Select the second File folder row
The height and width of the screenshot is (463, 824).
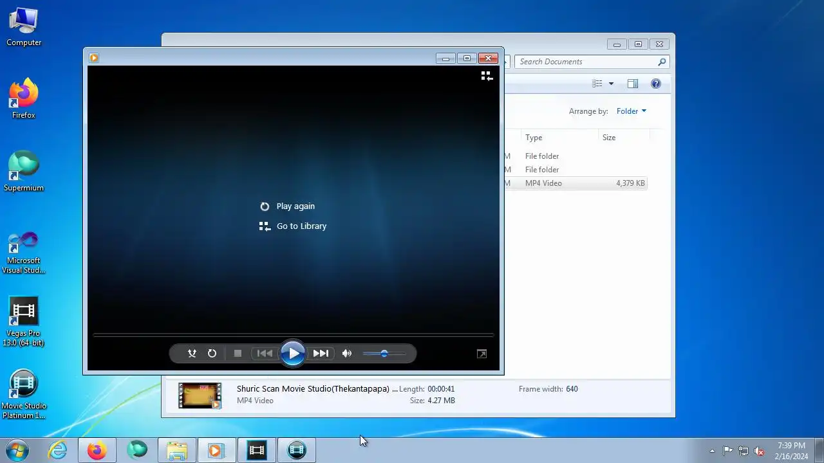point(576,170)
